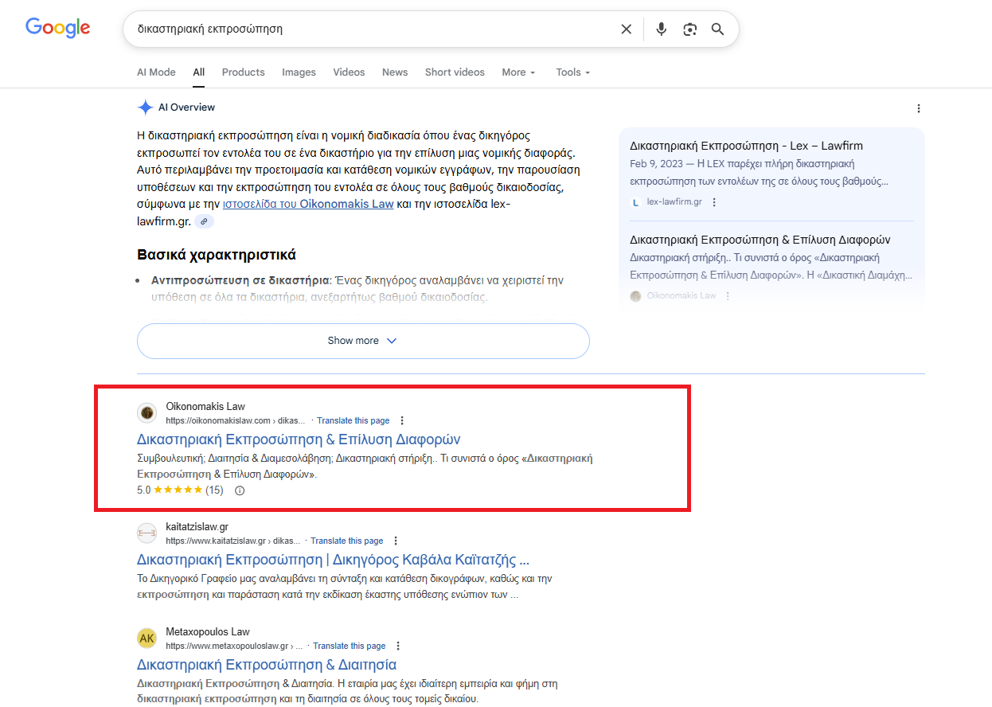
Task: Click the link chip after lex-lawfirm.gr
Action: click(x=205, y=221)
